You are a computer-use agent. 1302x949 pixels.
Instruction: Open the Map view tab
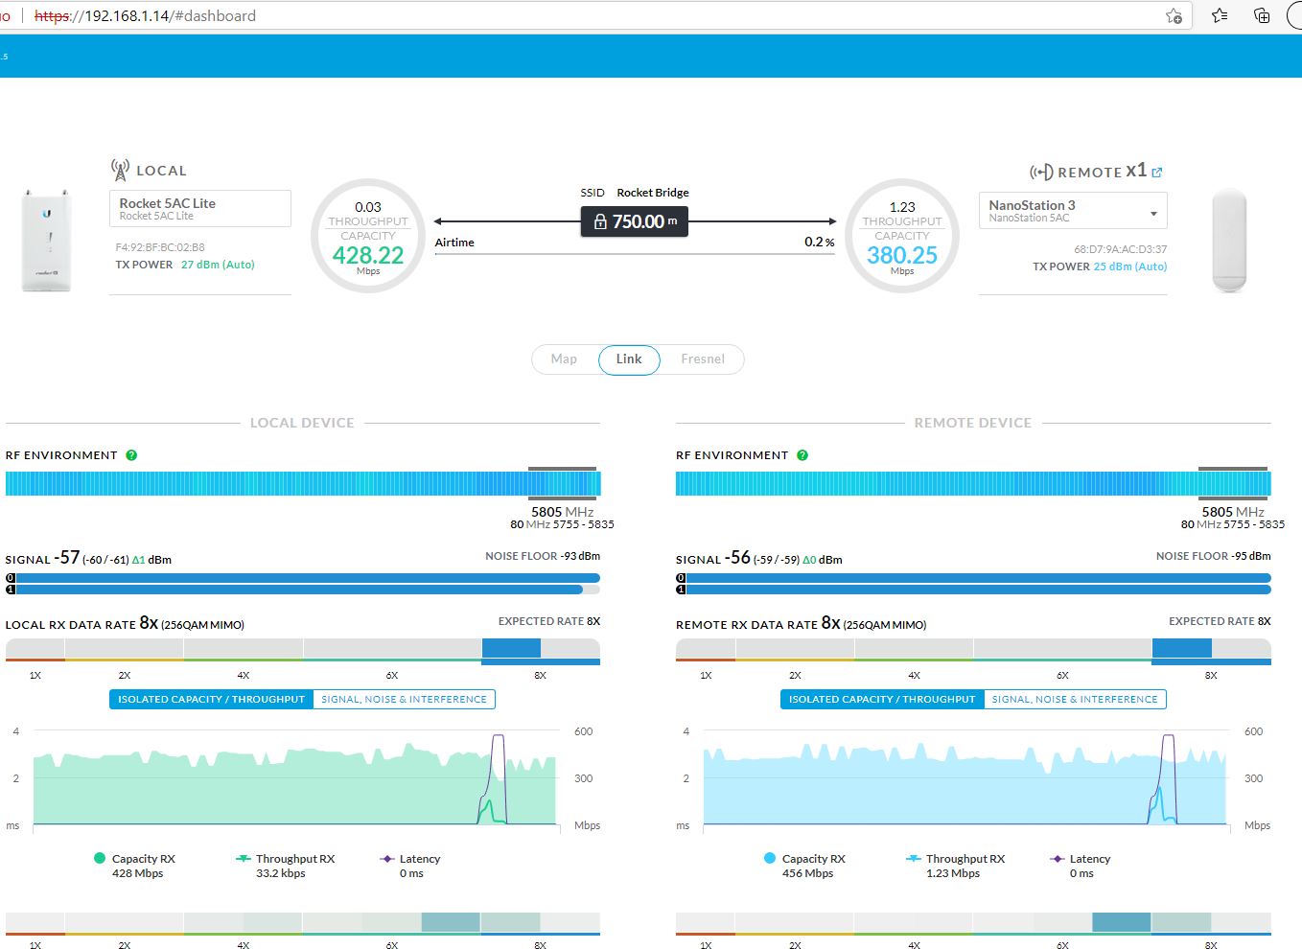[564, 359]
